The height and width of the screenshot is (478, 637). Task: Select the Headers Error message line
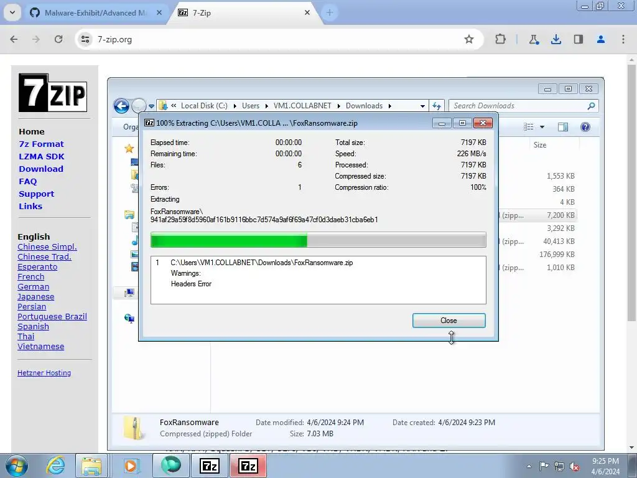[x=191, y=284]
